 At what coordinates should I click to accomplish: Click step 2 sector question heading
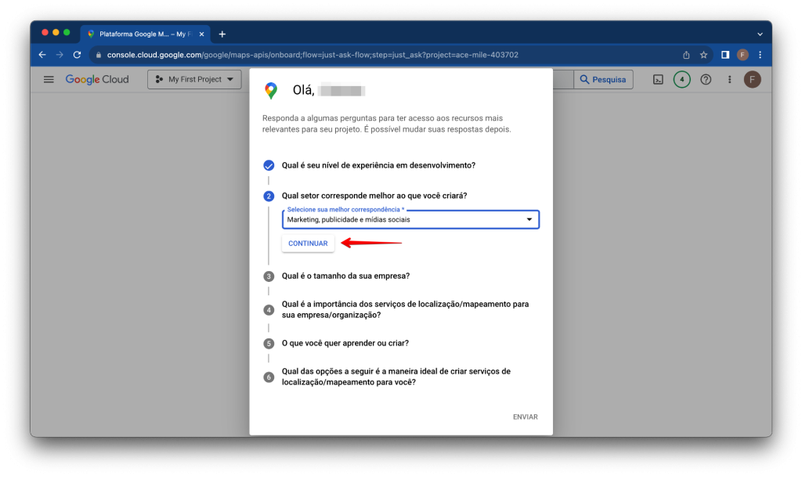[374, 196]
